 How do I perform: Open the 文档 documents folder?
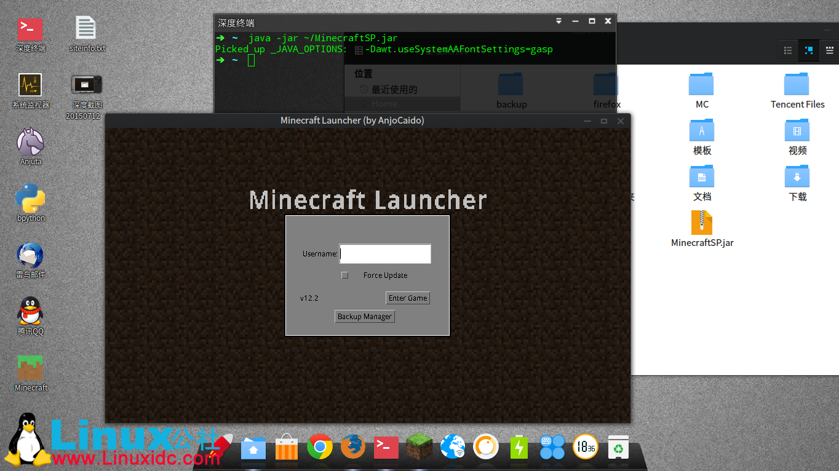point(702,183)
